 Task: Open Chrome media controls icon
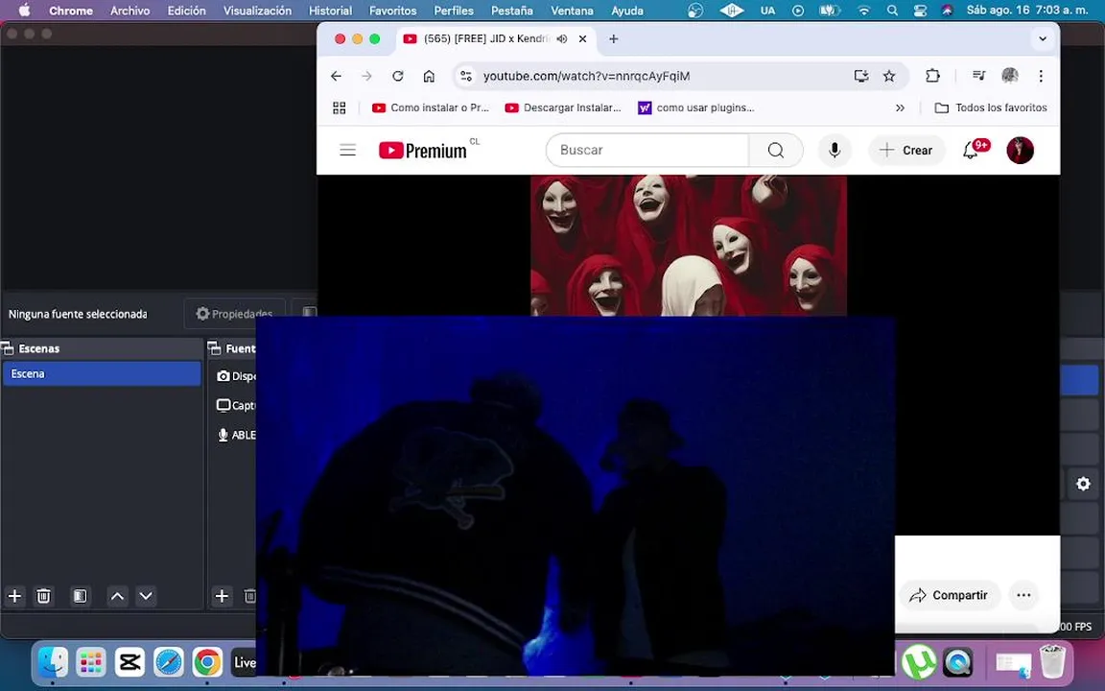(x=978, y=76)
